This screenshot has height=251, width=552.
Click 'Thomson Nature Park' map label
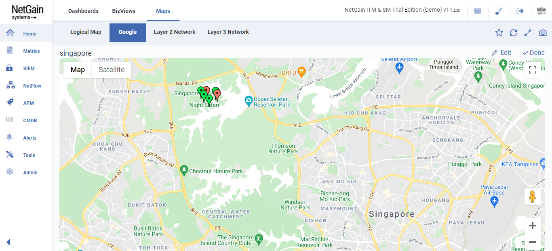(283, 149)
